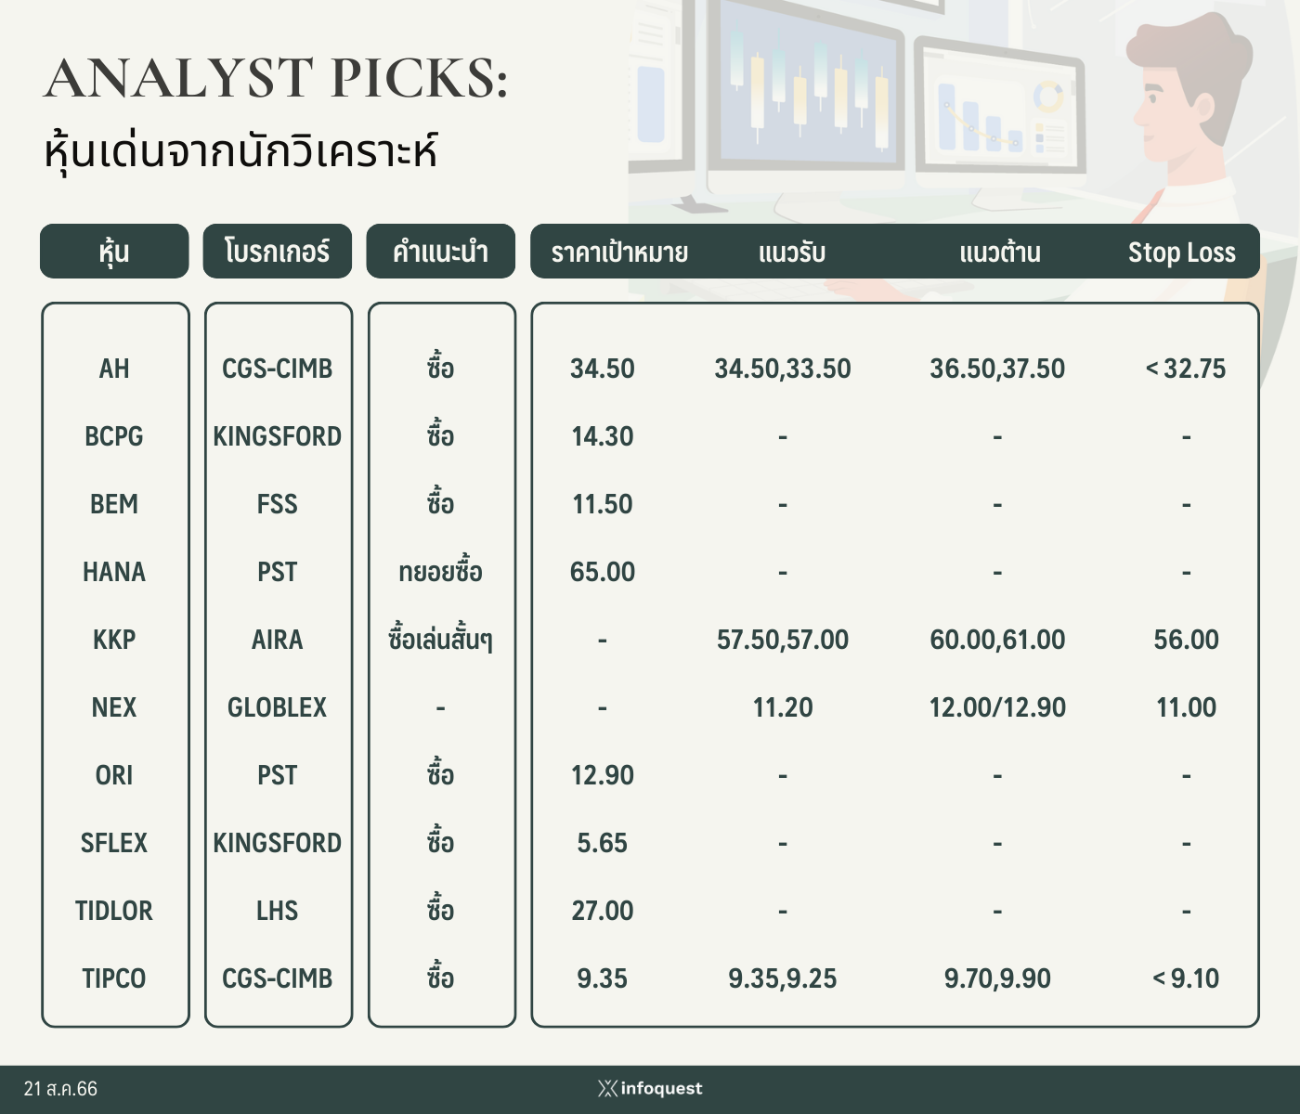This screenshot has height=1114, width=1300.
Task: Select the HANA stock ticker
Action: 114,572
